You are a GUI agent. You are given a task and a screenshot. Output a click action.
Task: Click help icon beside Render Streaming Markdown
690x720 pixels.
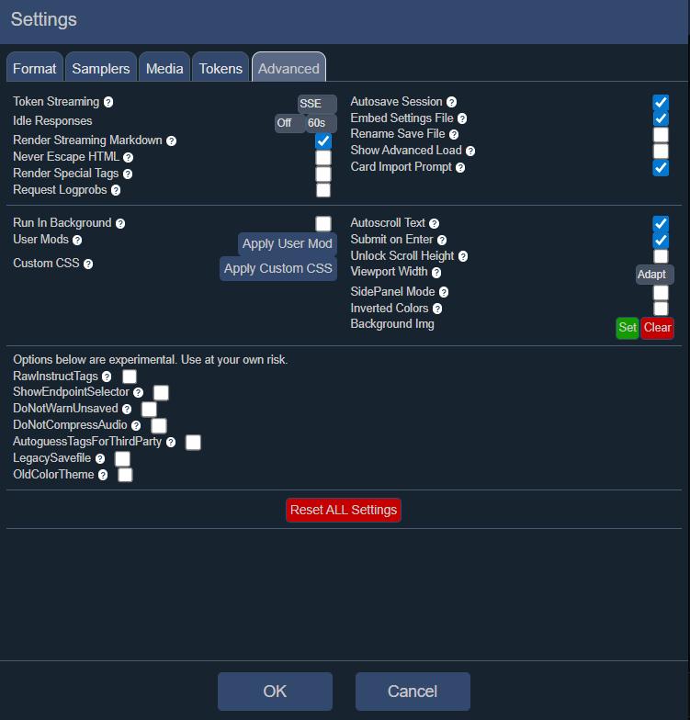point(171,141)
